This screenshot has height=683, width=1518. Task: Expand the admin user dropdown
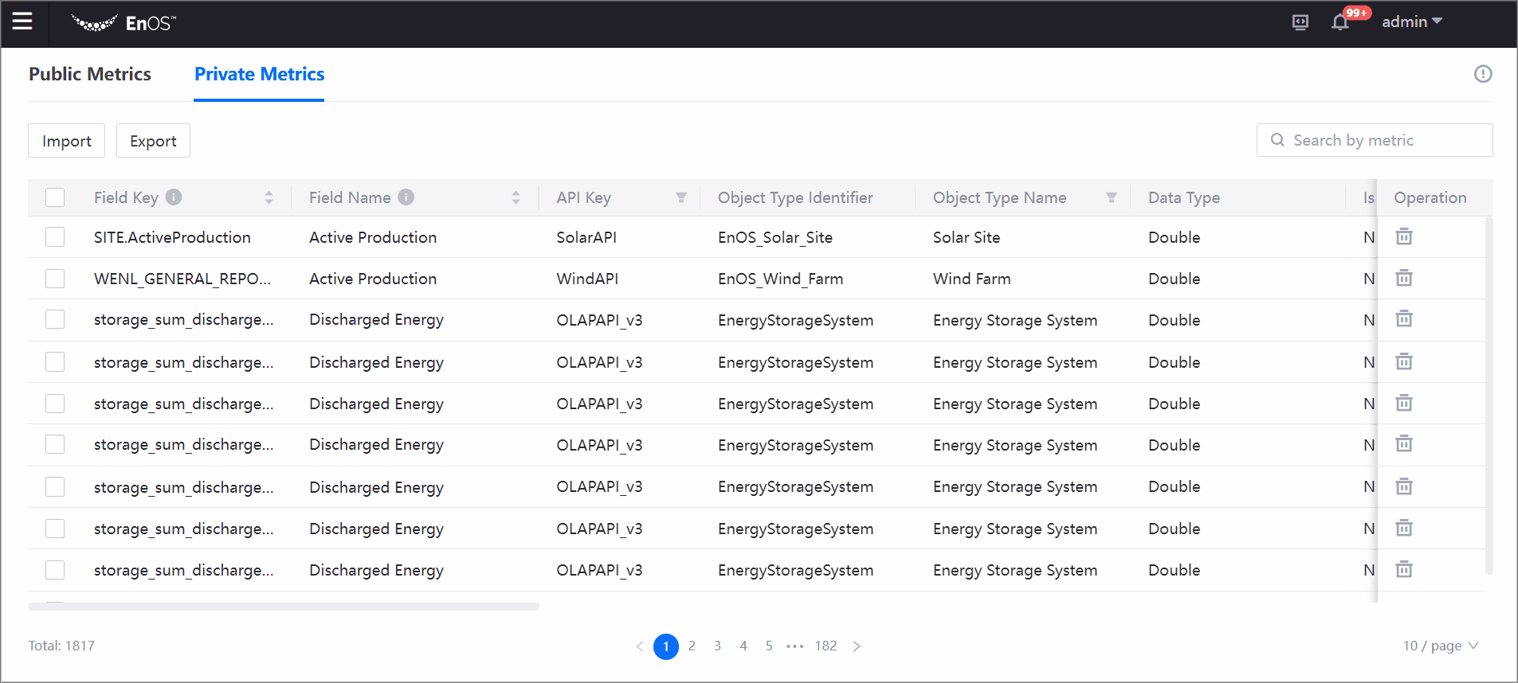click(x=1412, y=22)
